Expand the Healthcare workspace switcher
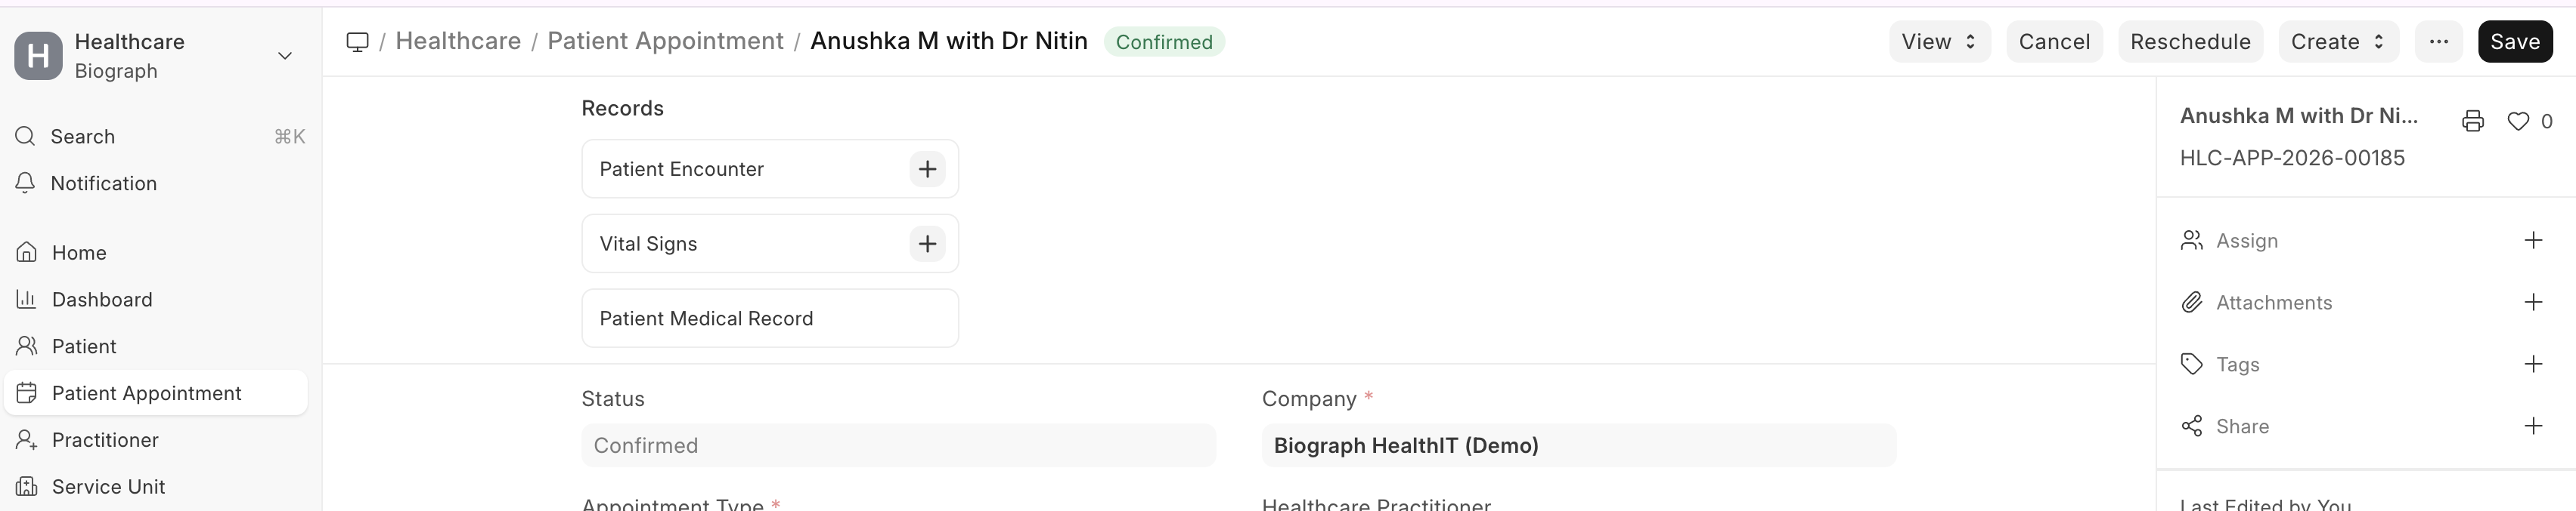The image size is (2576, 511). click(x=284, y=56)
